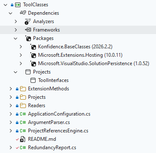Viewport: 156px width, 153px height.
Task: Open RedundancyReport.cs file name
Action: (x=52, y=148)
